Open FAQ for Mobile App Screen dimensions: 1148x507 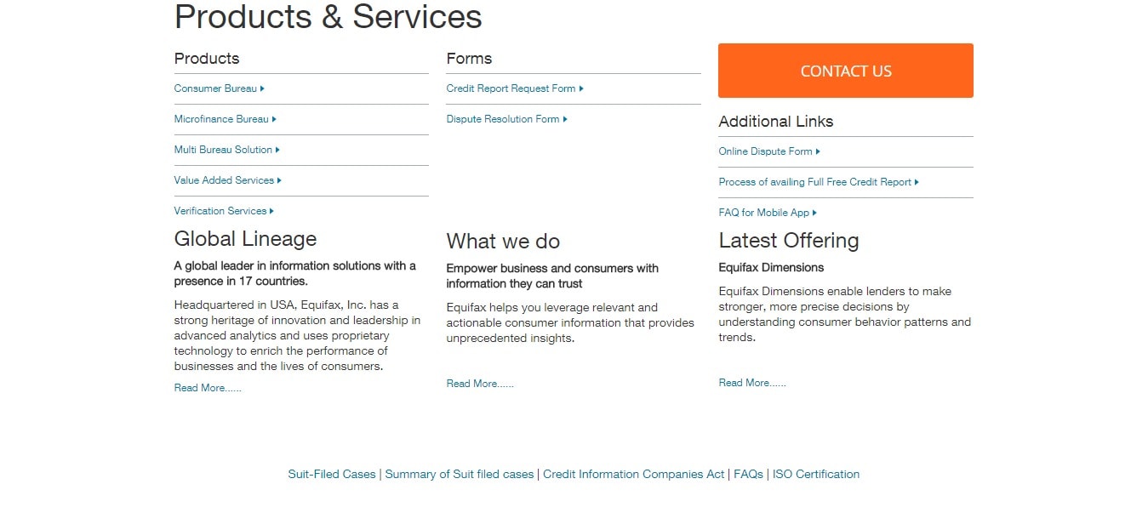768,213
